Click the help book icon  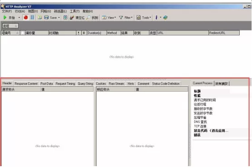point(165,17)
